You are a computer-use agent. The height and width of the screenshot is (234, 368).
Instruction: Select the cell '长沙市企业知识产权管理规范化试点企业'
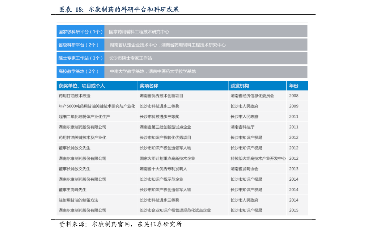[175, 210]
